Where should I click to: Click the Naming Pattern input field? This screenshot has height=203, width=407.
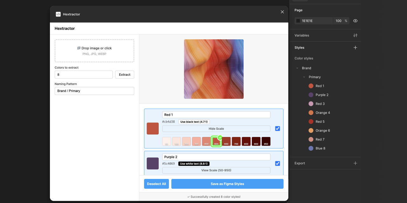(94, 91)
